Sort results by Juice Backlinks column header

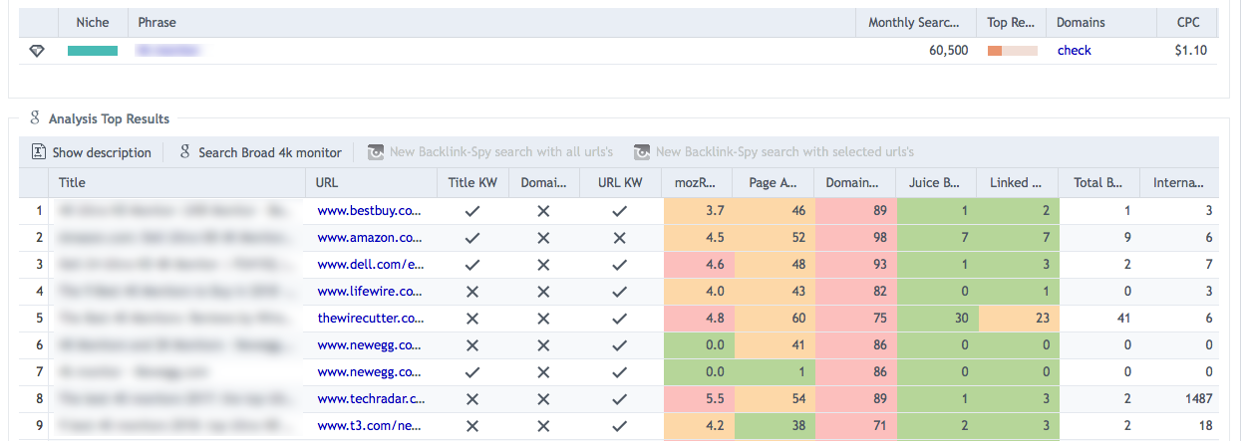pyautogui.click(x=937, y=183)
